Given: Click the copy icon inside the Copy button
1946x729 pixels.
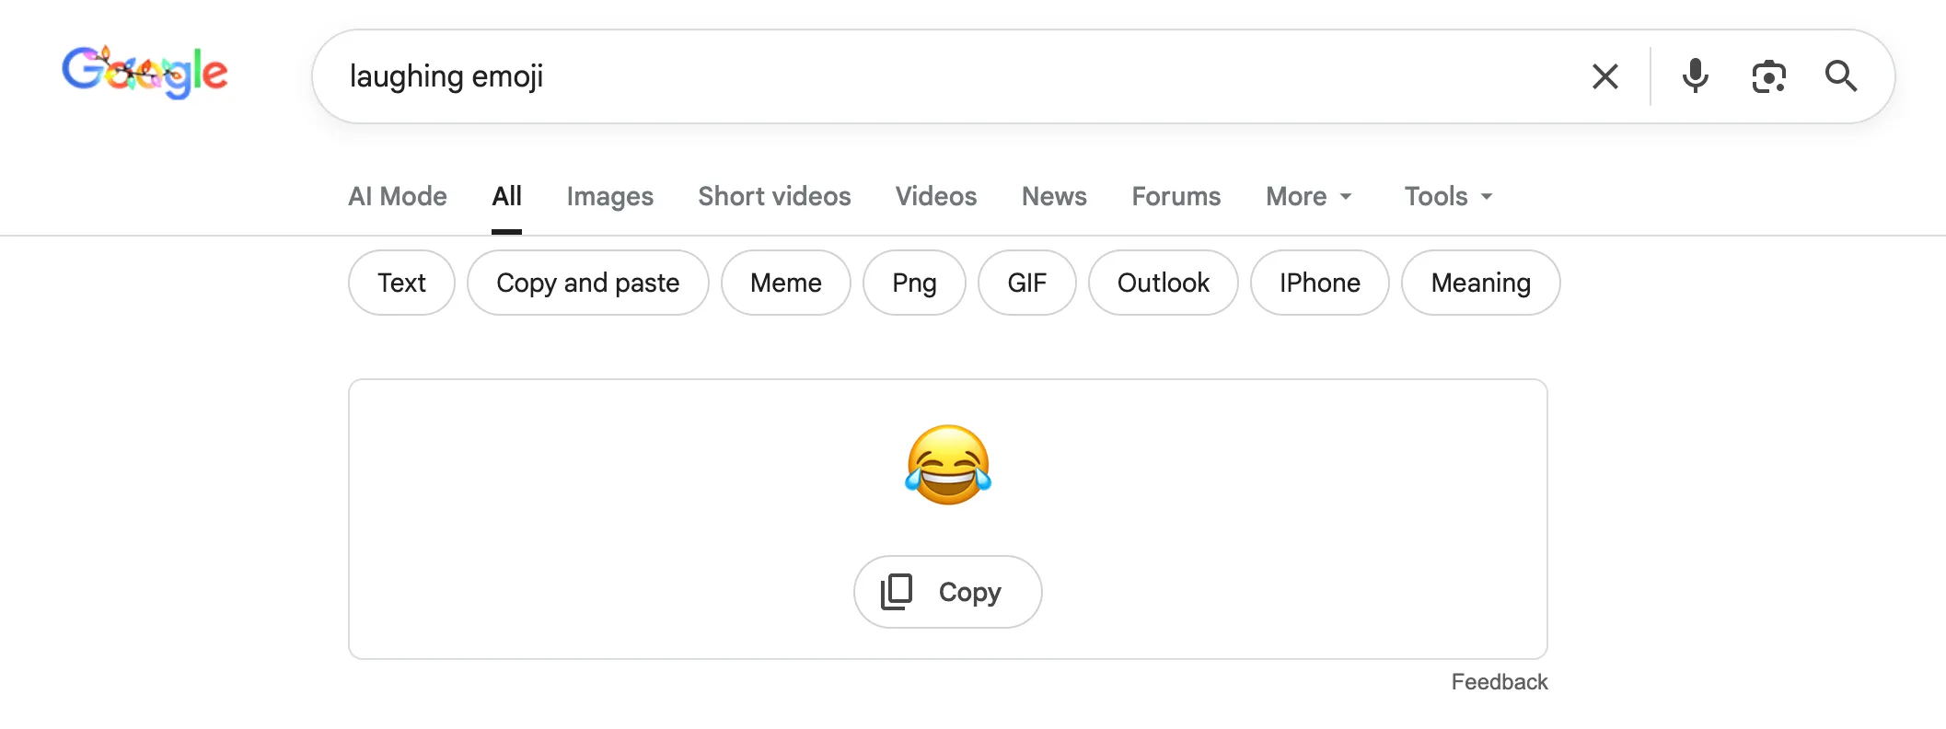Looking at the screenshot, I should 898,591.
